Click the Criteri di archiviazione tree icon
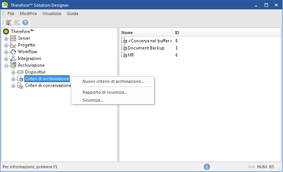Image resolution: width=283 pixels, height=172 pixels. pos(20,79)
